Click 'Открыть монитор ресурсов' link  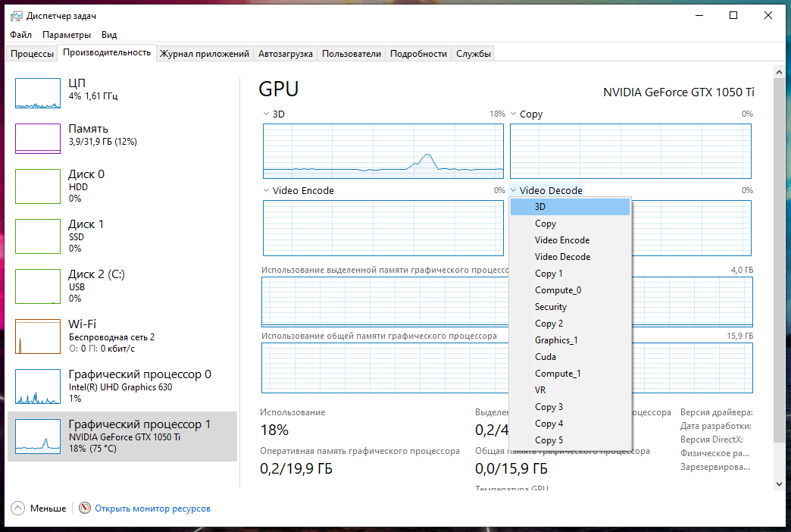coord(152,509)
